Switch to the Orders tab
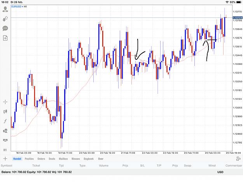Image resolution: width=243 pixels, height=182 pixels. tap(41, 159)
